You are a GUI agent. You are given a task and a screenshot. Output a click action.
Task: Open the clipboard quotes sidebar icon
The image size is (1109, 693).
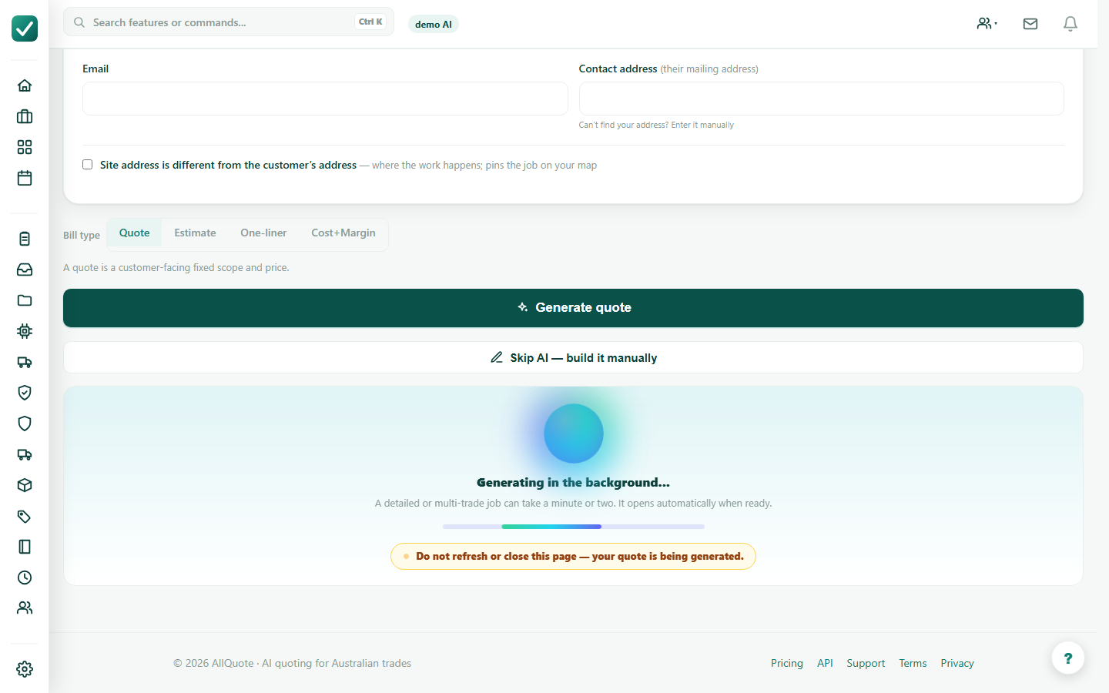pos(25,239)
